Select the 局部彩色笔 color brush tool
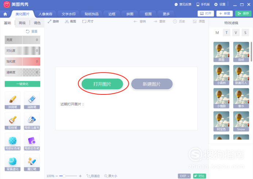 [x=12, y=142]
